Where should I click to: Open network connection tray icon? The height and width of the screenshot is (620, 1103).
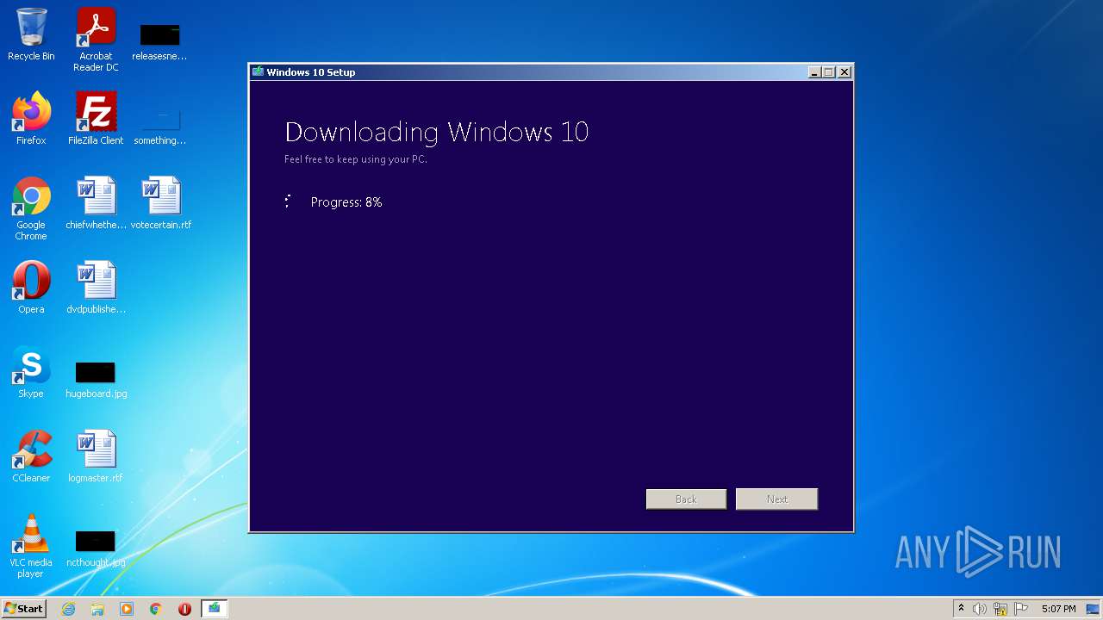(x=1000, y=609)
